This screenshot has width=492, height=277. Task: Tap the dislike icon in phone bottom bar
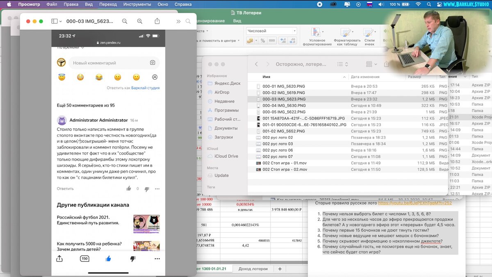tap(132, 259)
